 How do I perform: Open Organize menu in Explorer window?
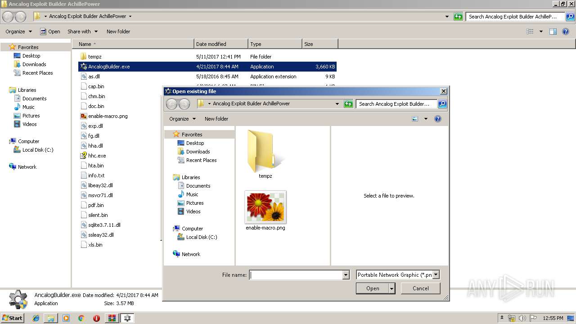click(18, 31)
